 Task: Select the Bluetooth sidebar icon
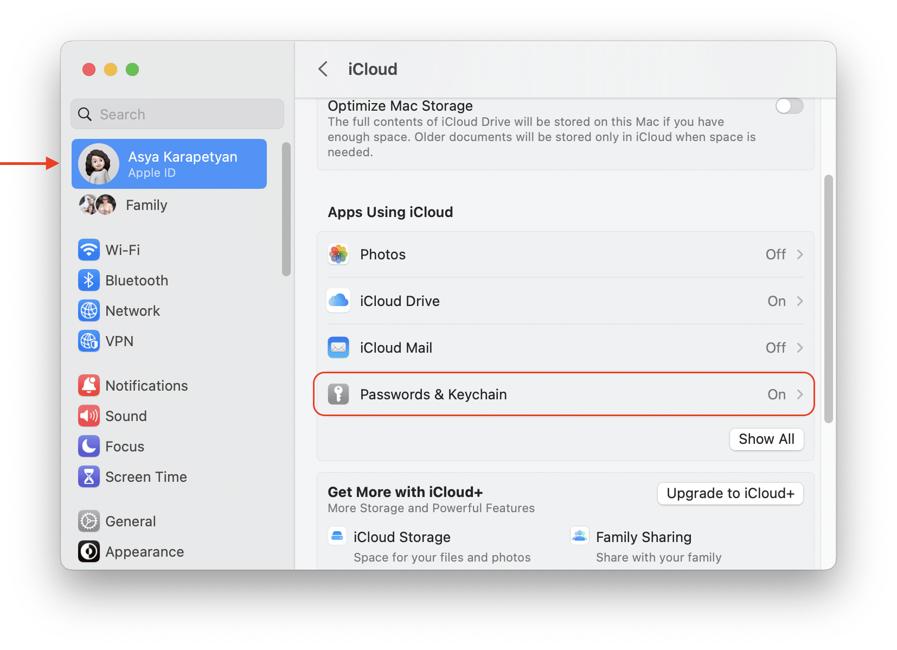pyautogui.click(x=89, y=280)
